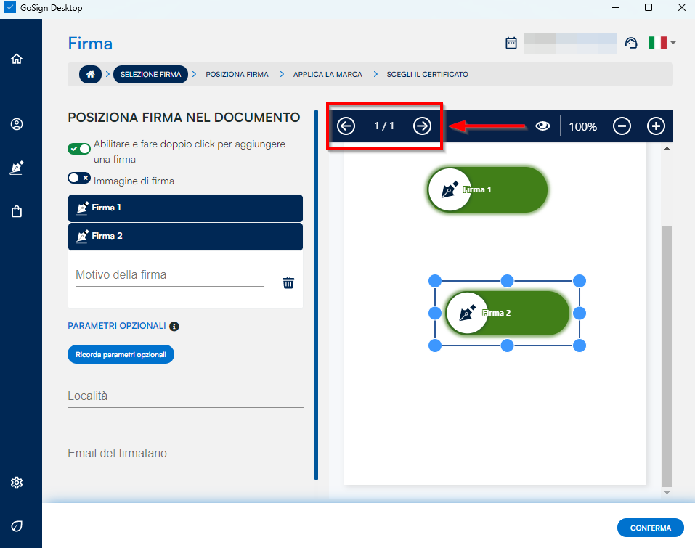Collapse the Firma 2 panel

tap(185, 236)
